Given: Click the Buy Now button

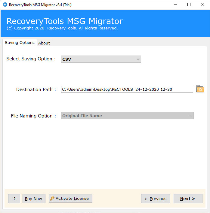Looking at the screenshot, I should (34, 199).
